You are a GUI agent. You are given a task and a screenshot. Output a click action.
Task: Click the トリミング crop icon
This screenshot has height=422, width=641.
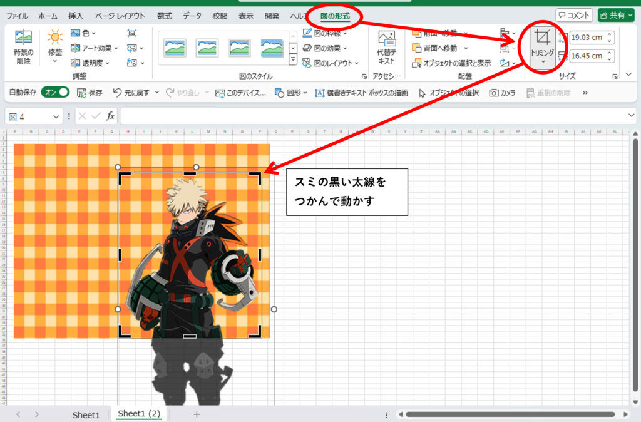[x=543, y=37]
